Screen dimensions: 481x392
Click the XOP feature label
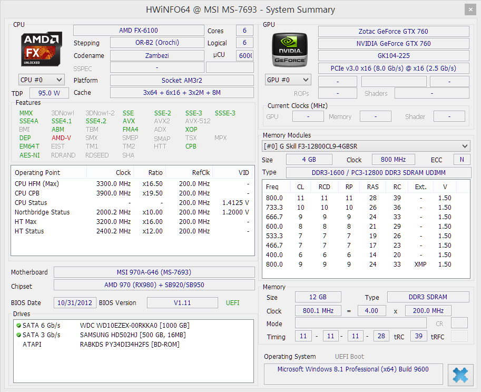pyautogui.click(x=191, y=130)
